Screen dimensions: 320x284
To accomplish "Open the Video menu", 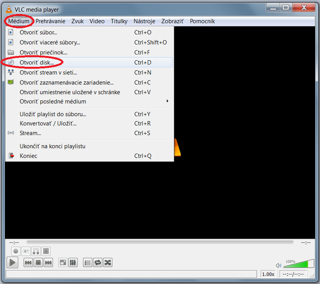I will pos(97,21).
